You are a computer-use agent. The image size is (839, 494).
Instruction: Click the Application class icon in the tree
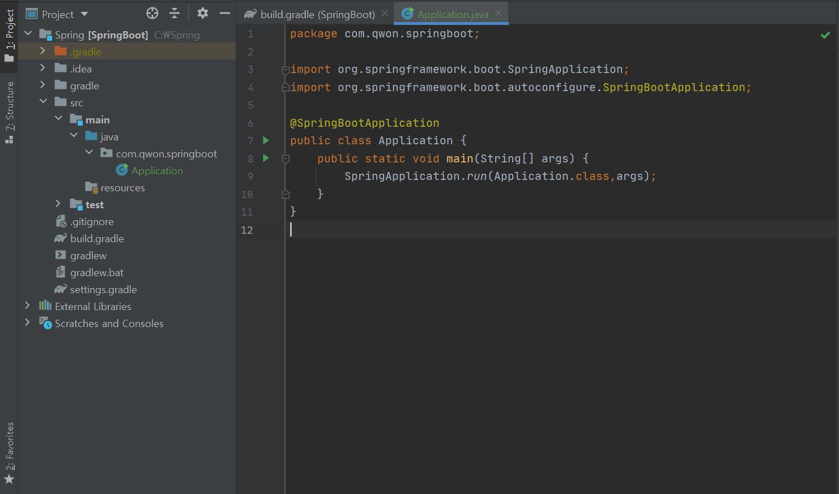122,170
